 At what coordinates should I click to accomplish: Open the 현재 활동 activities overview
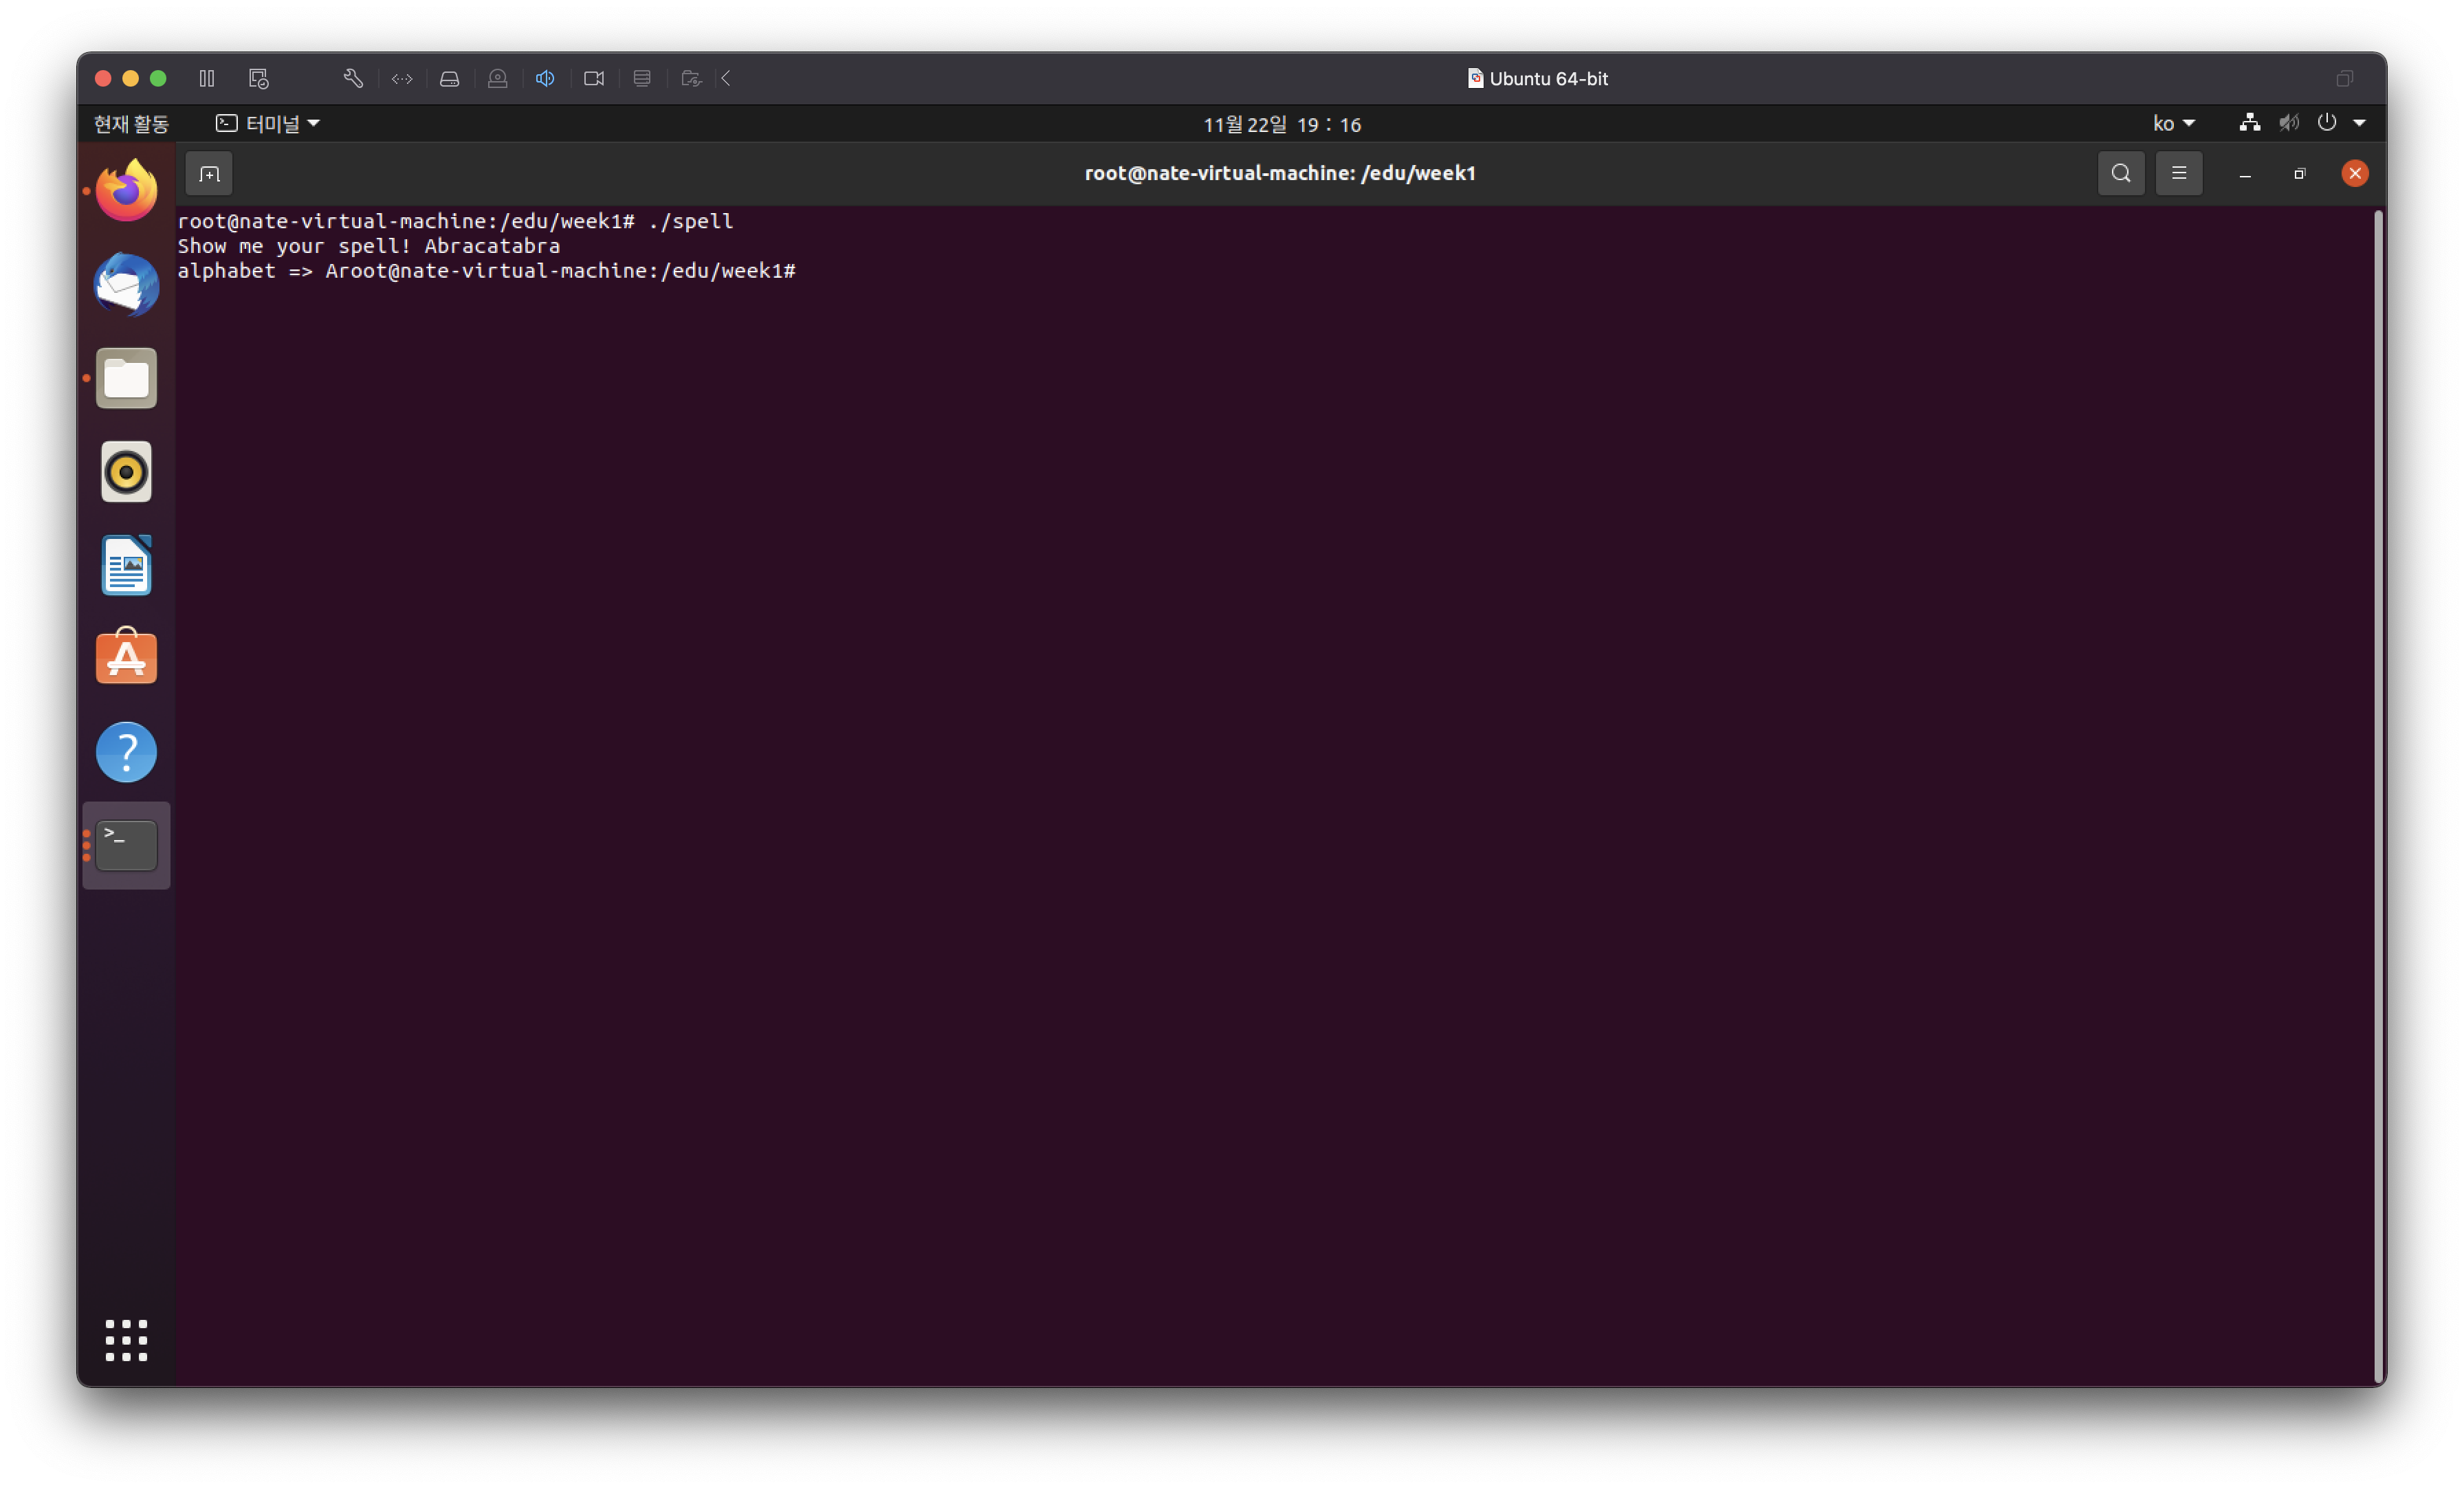click(131, 123)
